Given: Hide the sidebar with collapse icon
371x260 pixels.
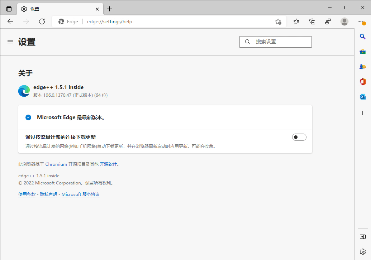Looking at the screenshot, I should click(362, 237).
